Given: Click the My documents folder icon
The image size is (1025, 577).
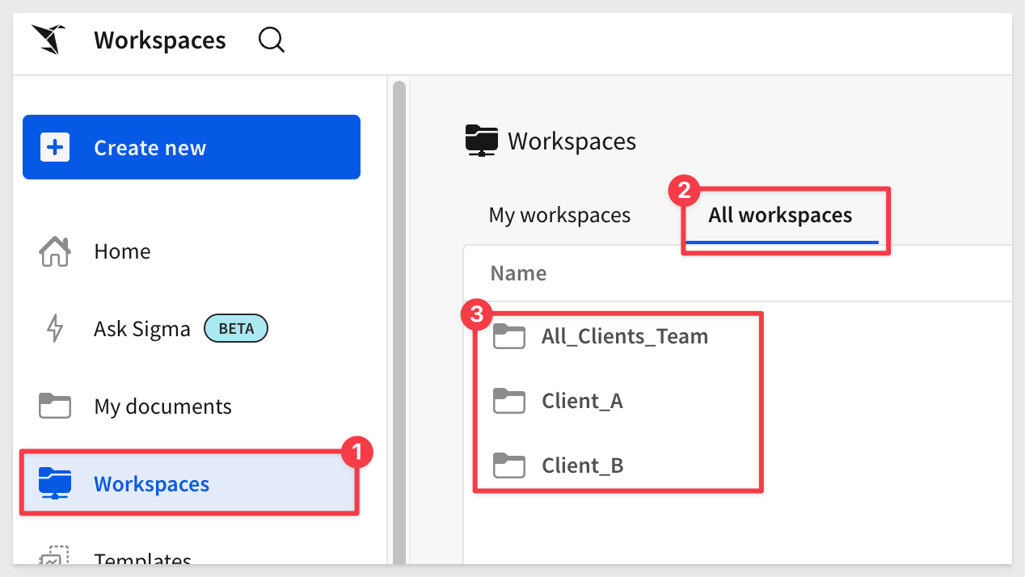Looking at the screenshot, I should click(55, 406).
